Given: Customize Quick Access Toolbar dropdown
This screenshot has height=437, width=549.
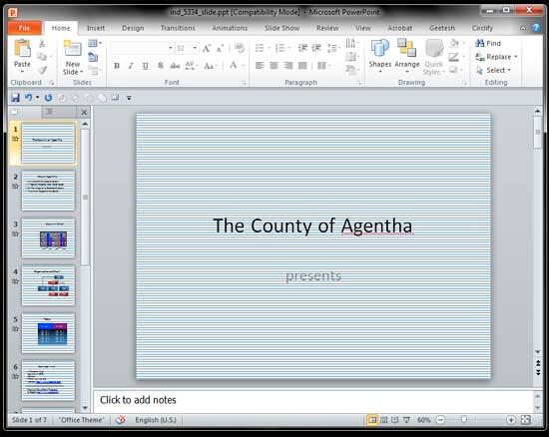Looking at the screenshot, I should click(129, 98).
